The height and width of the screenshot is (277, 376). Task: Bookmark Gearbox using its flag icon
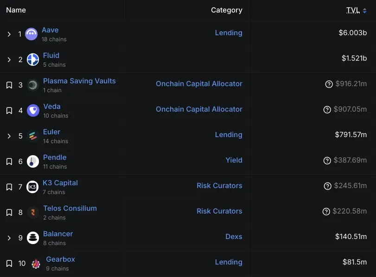(x=8, y=263)
